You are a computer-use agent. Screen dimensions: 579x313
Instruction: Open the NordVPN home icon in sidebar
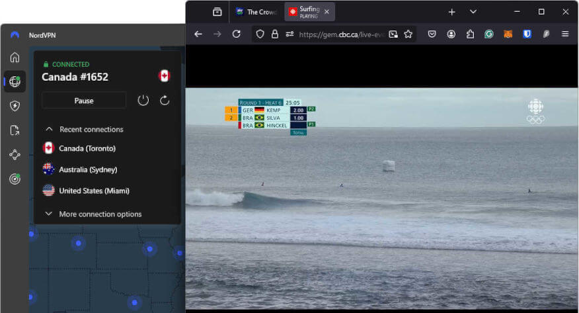pos(15,58)
